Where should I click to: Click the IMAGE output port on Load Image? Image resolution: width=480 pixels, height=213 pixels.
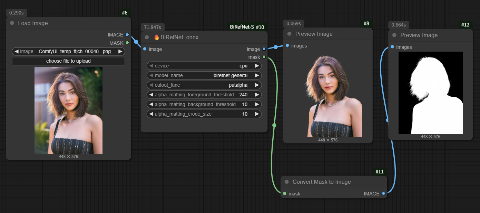[127, 35]
